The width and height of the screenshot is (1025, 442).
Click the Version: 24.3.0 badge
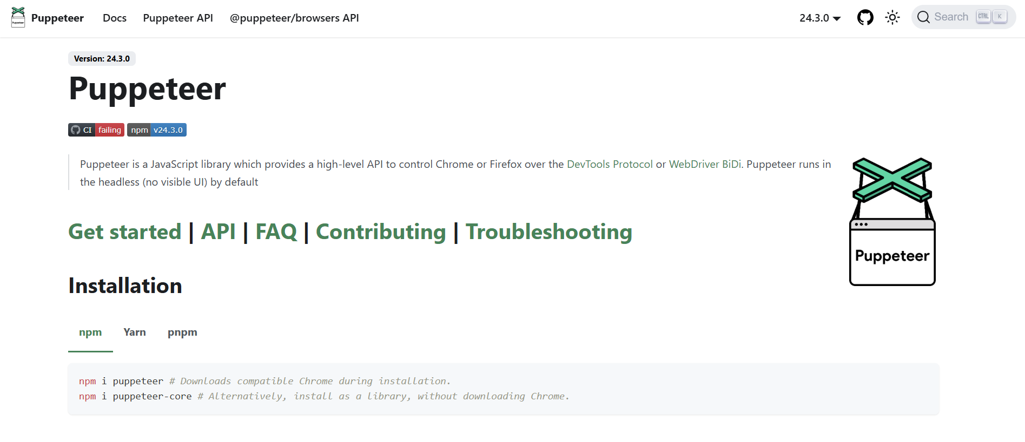(102, 58)
